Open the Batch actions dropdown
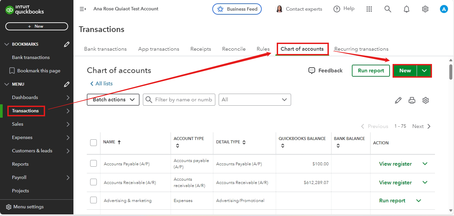Viewport: 454px width, 216px height. tap(113, 99)
